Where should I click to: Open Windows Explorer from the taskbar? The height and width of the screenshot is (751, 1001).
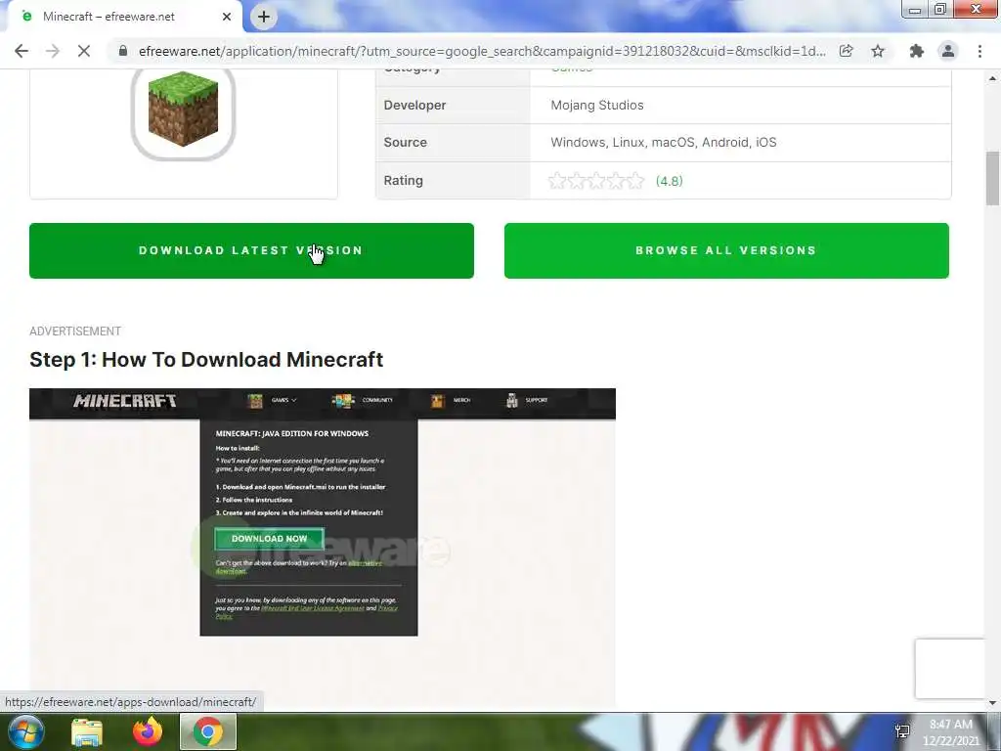tap(87, 732)
